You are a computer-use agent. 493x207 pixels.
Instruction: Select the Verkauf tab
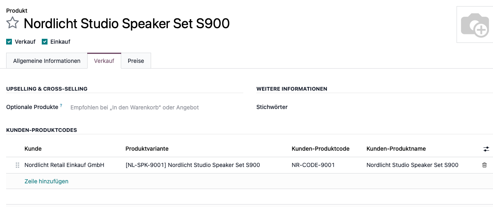[104, 61]
